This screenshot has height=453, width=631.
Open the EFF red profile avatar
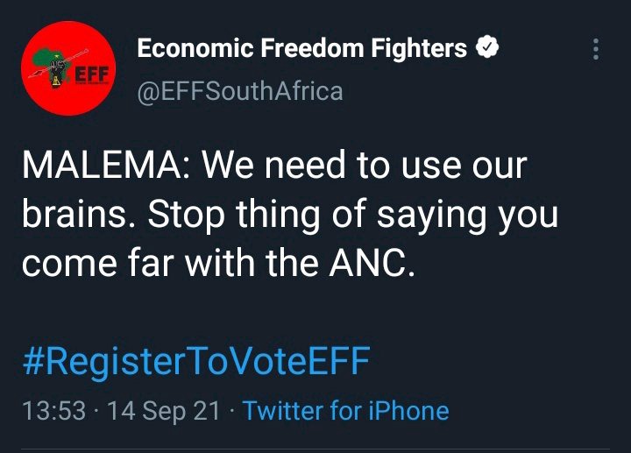[68, 68]
